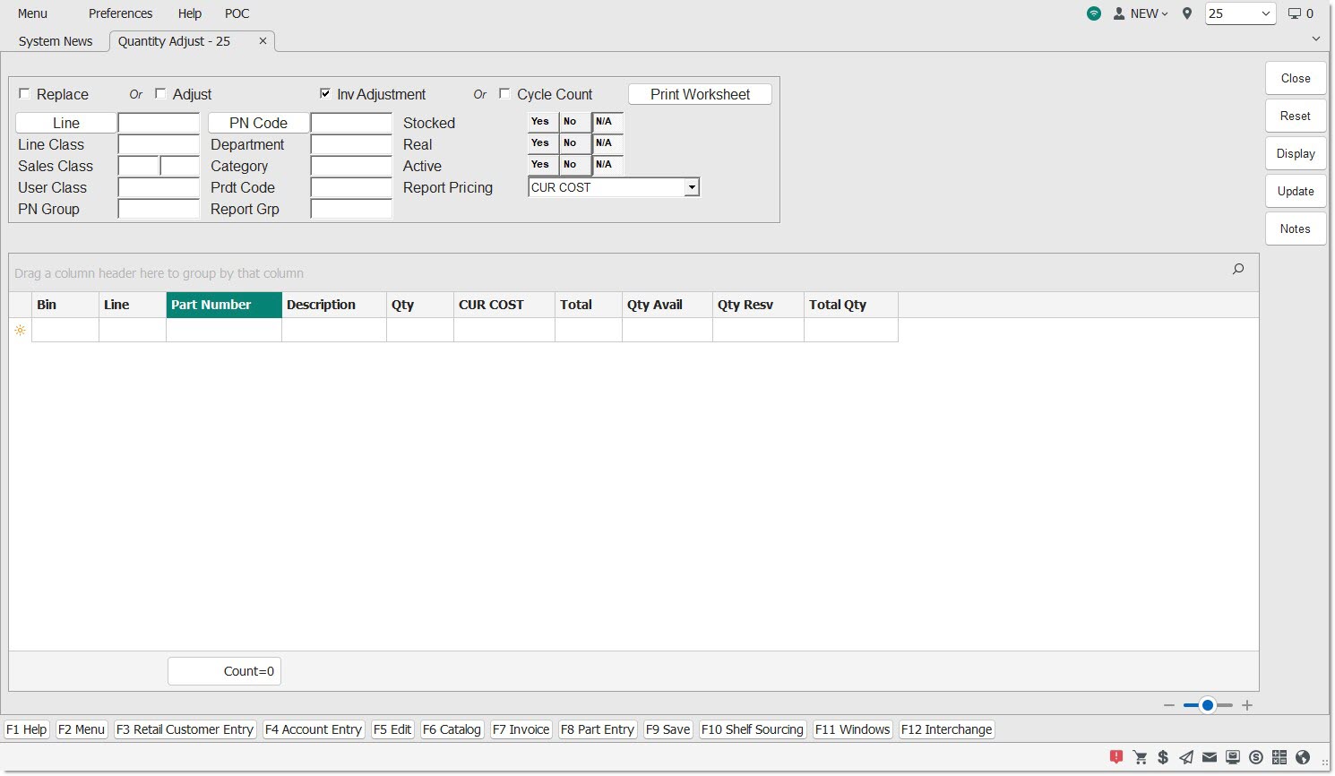Uncheck the Inv Adjustment checkbox

[325, 94]
